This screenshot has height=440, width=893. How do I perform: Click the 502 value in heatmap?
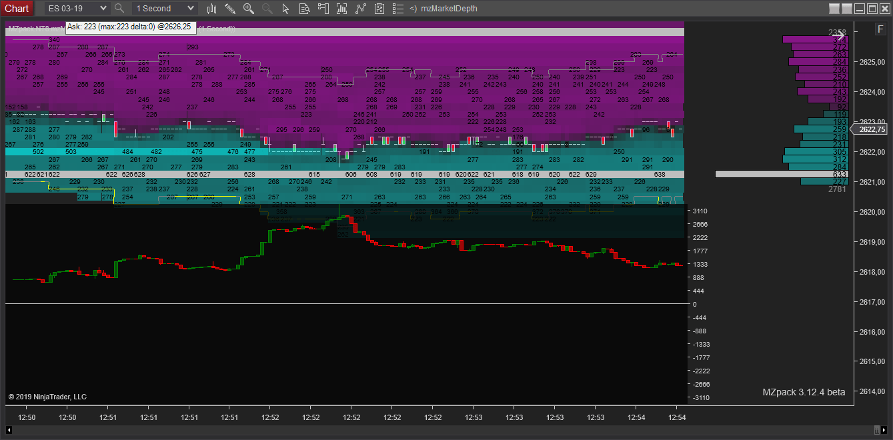(38, 152)
